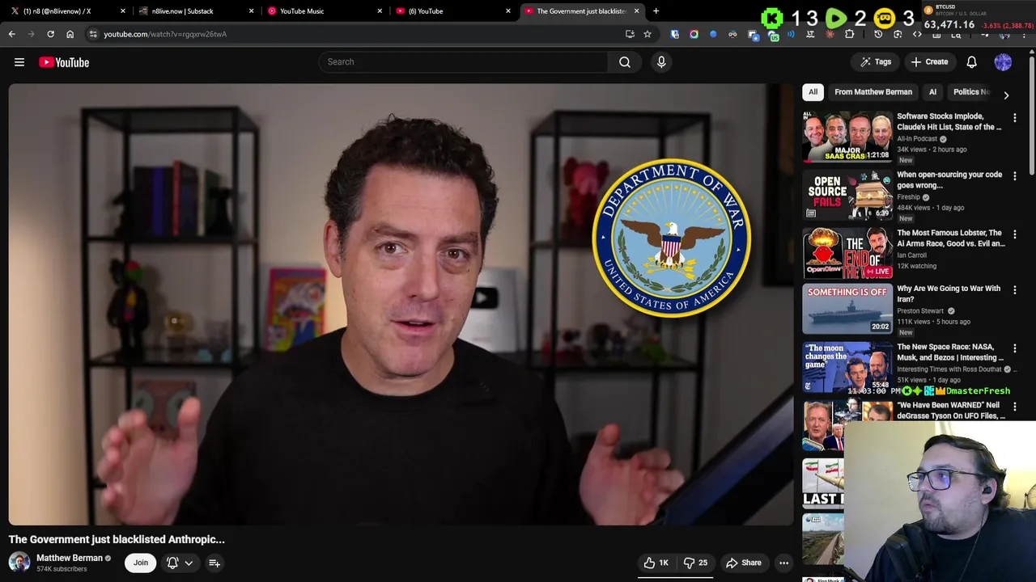The height and width of the screenshot is (582, 1036).
Task: Open the YouTube guide hamburger menu
Action: point(19,62)
